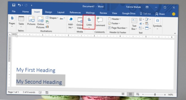186x100 pixels.
Task: Click the selected My Second Heading text
Action: [39, 82]
